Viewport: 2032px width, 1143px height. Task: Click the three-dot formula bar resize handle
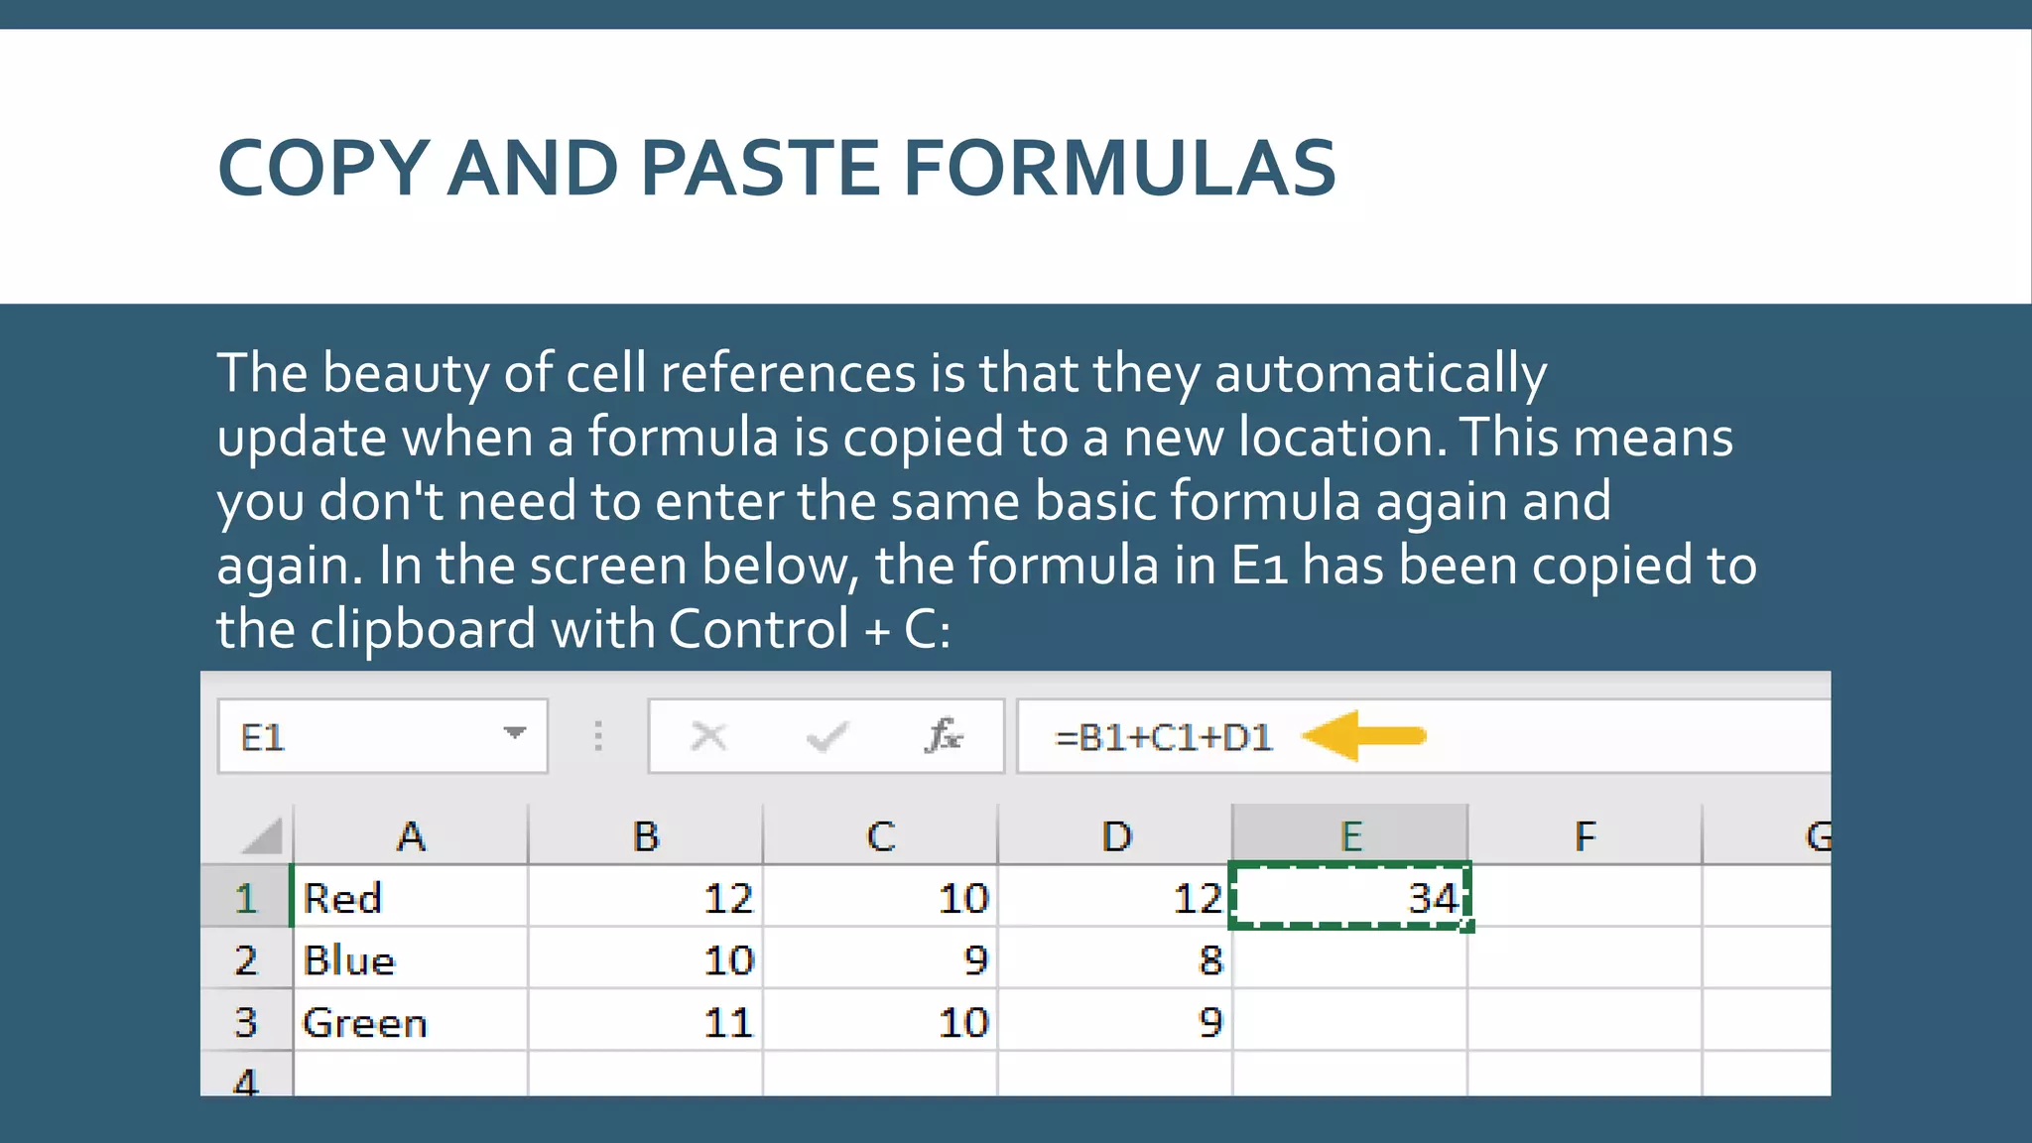(x=598, y=736)
